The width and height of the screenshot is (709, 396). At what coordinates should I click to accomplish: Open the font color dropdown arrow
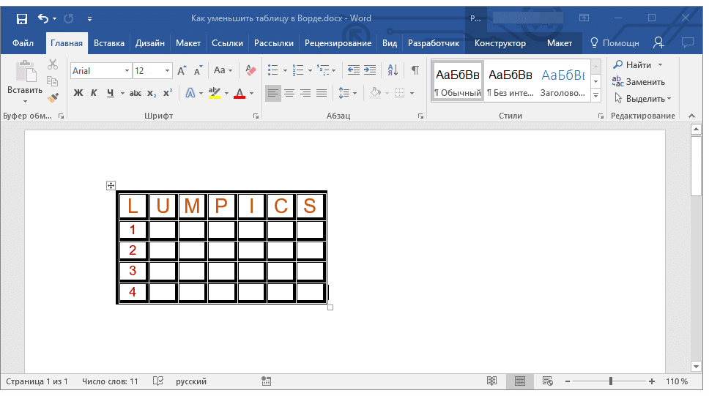tap(252, 94)
